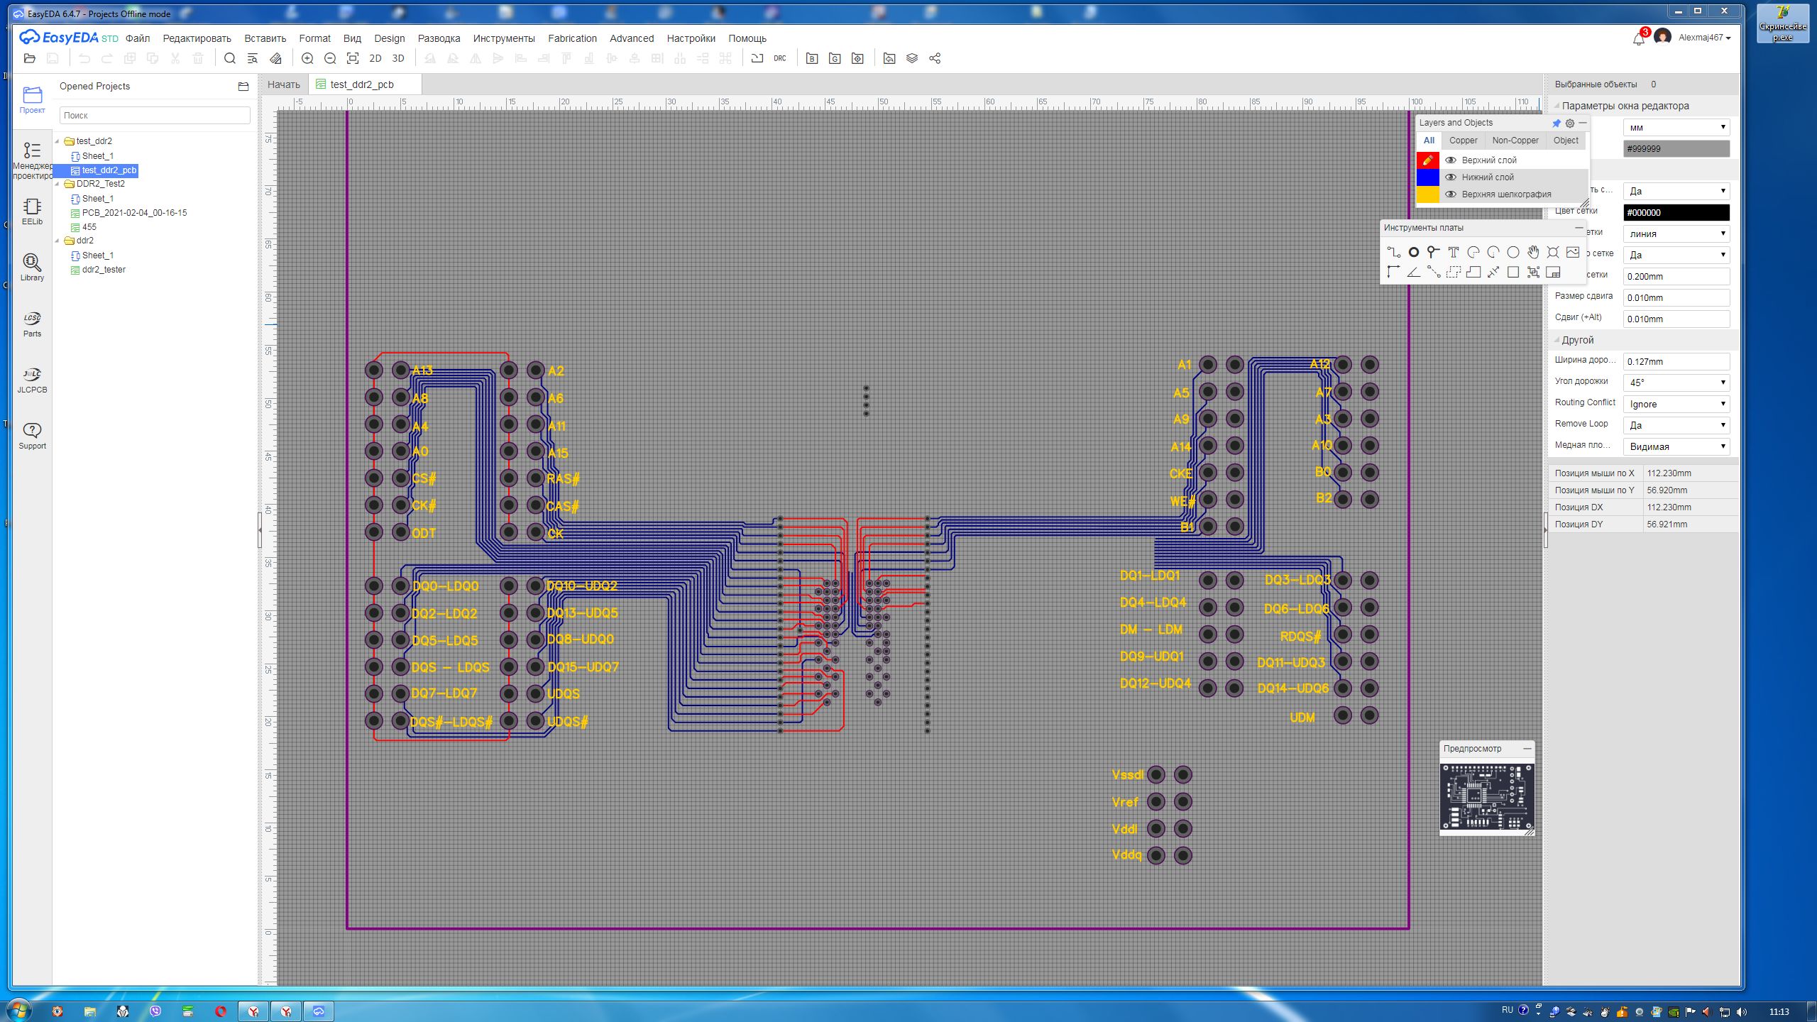Select the Pad tool in PCB tools
This screenshot has width=1817, height=1022.
pos(1413,252)
